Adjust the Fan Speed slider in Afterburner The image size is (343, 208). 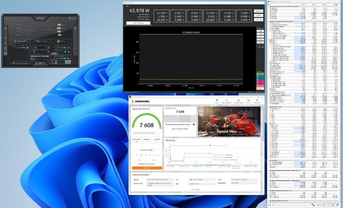tap(59, 58)
